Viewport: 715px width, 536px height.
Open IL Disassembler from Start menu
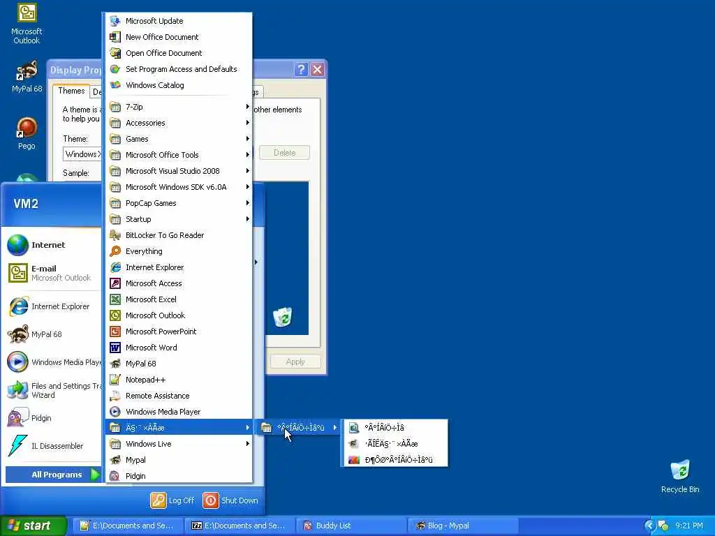click(53, 446)
